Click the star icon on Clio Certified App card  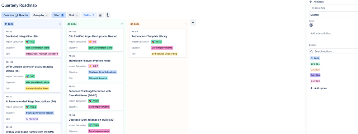[x=90, y=42]
